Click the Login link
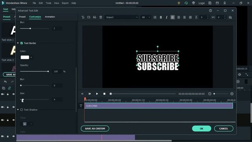 point(202,3)
